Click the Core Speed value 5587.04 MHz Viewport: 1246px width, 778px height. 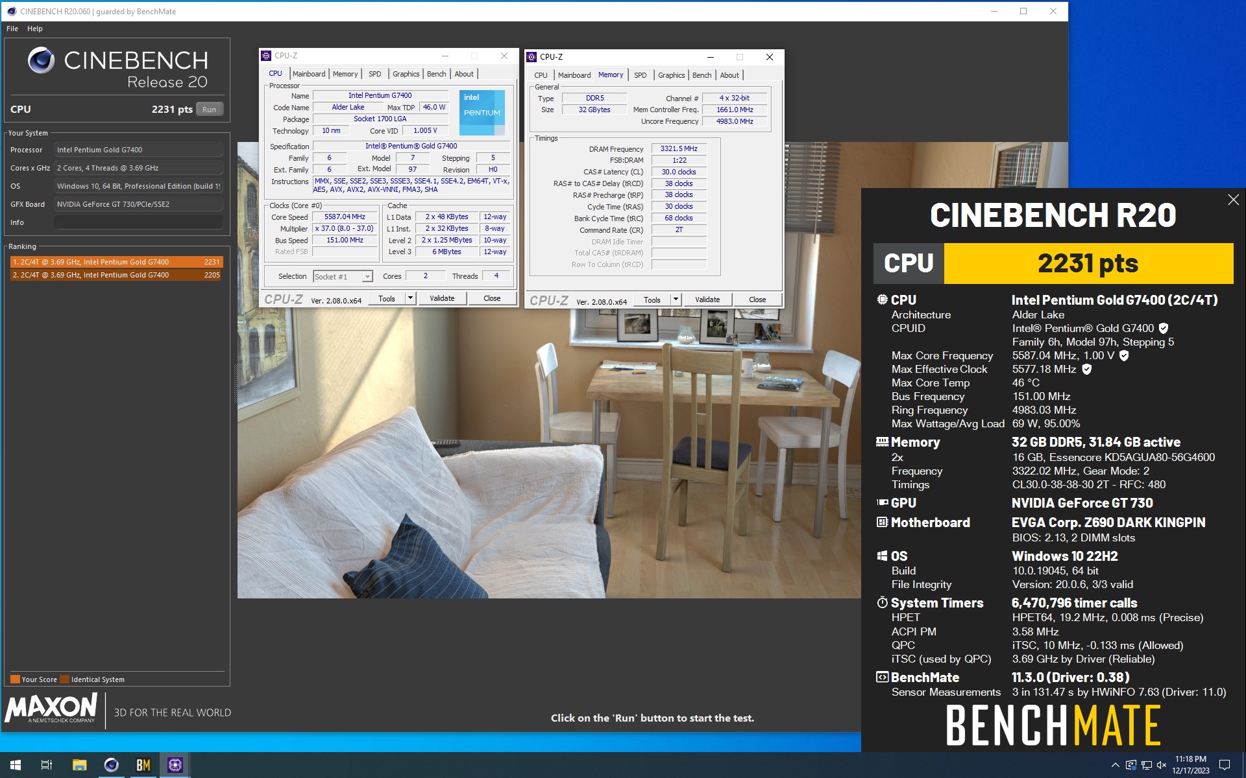pyautogui.click(x=345, y=217)
